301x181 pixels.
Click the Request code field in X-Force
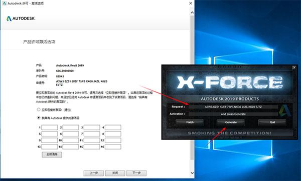click(x=233, y=107)
